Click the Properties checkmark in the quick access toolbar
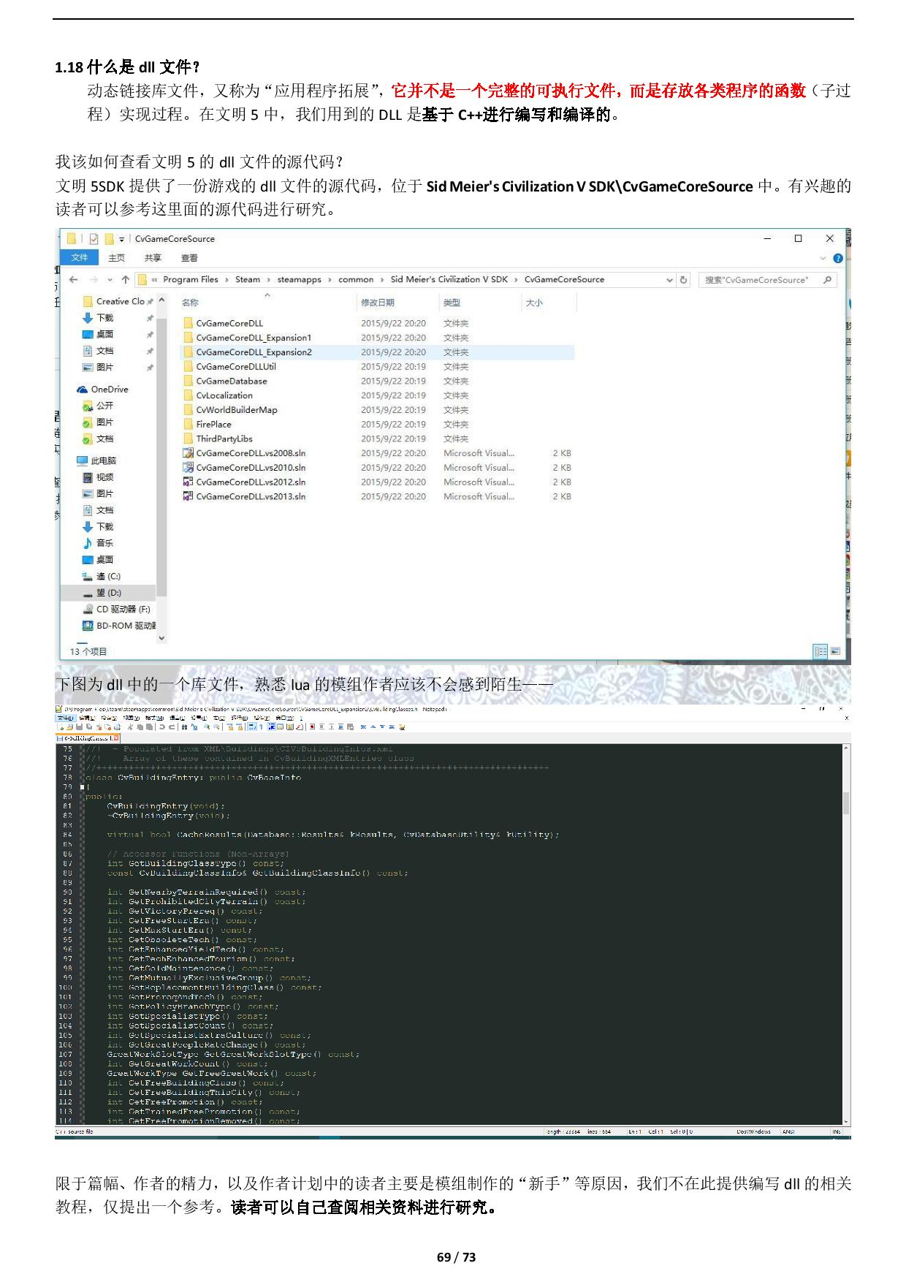Viewport: 906px width, 1282px height. click(94, 239)
